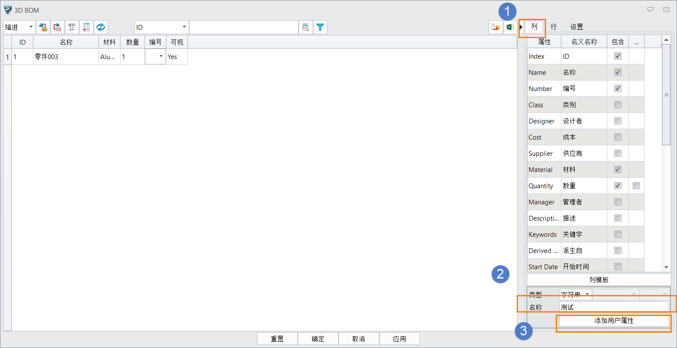Click the 可视 column header
Image resolution: width=677 pixels, height=348 pixels.
(x=177, y=42)
